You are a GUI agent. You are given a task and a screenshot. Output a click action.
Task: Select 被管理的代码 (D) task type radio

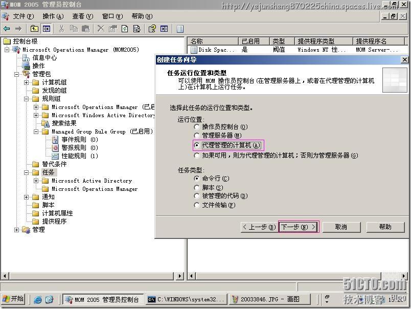(x=197, y=196)
